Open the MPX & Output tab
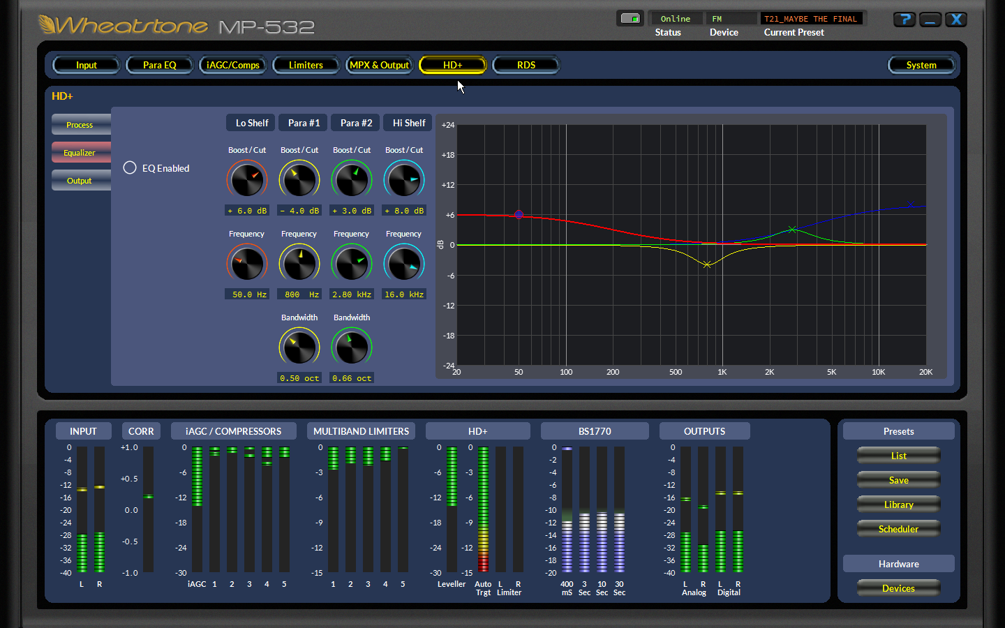 (x=380, y=65)
